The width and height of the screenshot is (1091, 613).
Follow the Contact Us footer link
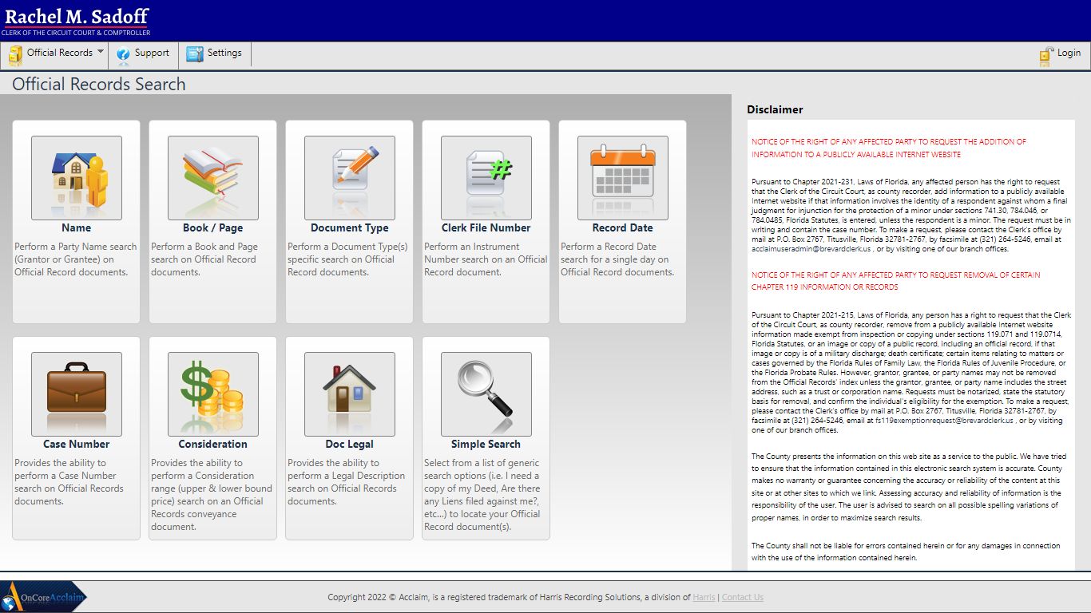click(742, 597)
